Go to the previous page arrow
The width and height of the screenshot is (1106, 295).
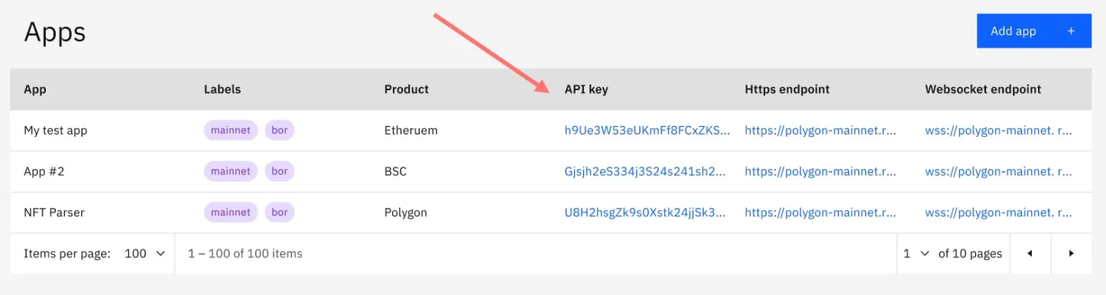coord(1030,253)
